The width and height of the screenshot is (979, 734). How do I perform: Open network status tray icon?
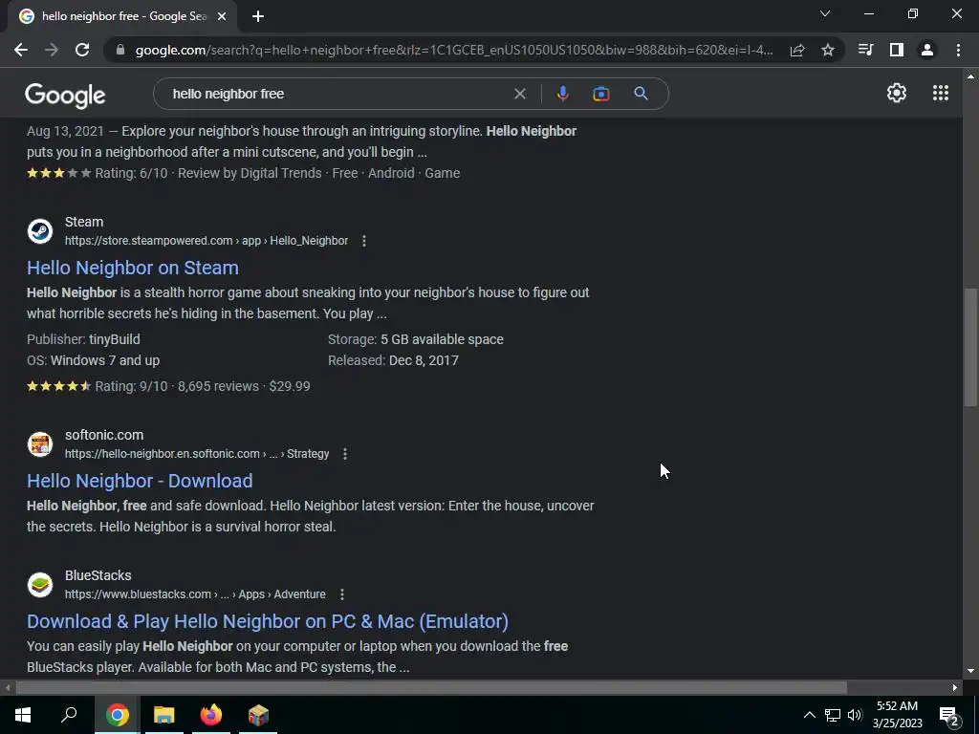(x=833, y=715)
